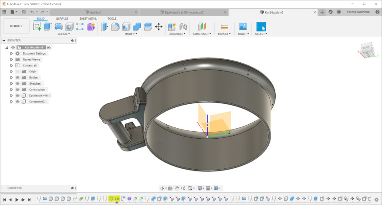This screenshot has width=382, height=205.
Task: Open the INSPECT menu label
Action: tap(224, 34)
